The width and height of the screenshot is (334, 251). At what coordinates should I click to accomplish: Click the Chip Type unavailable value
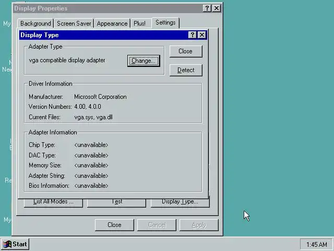pos(91,145)
